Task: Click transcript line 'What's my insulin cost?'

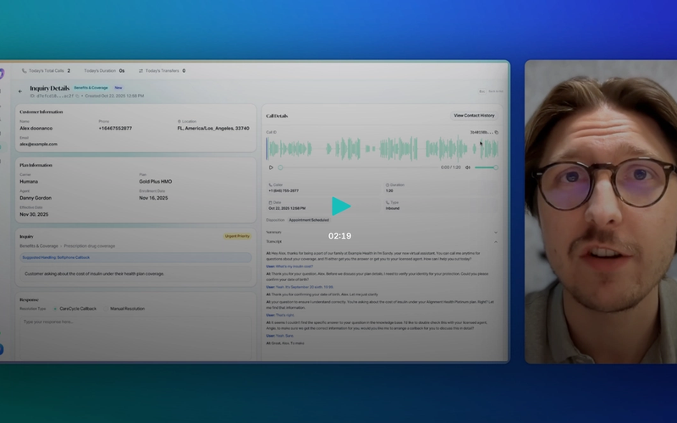Action: coord(294,266)
